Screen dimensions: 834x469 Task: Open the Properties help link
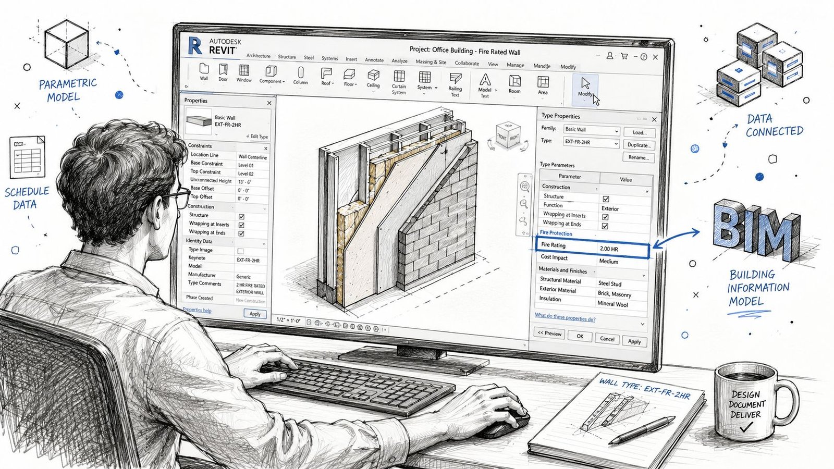[x=197, y=310]
